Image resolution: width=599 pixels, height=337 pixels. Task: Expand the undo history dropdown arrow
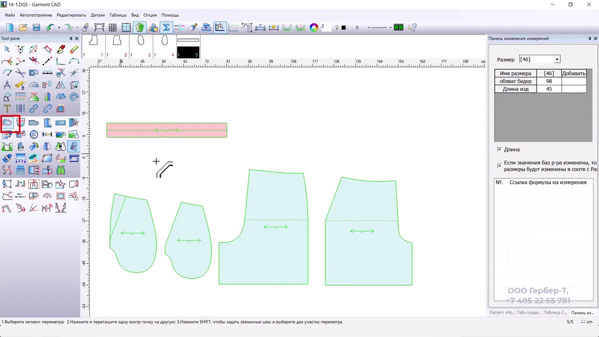tap(58, 27)
